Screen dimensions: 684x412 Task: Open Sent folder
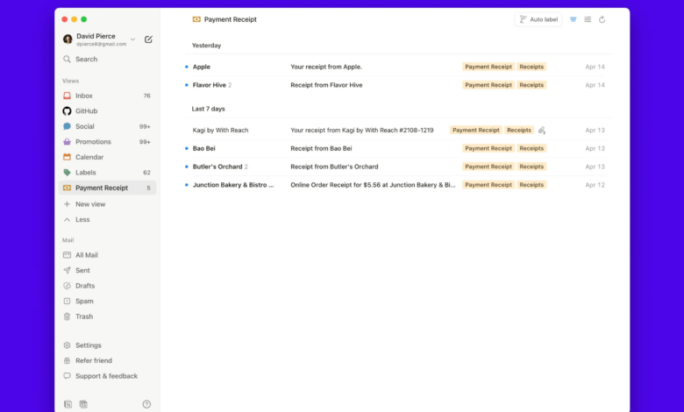(107, 270)
